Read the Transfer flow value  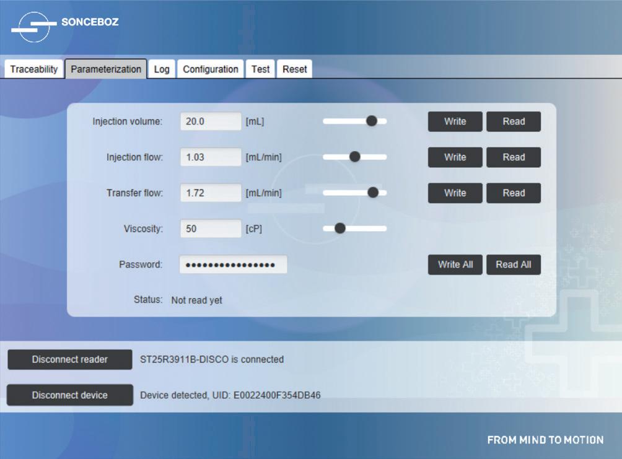coord(514,193)
